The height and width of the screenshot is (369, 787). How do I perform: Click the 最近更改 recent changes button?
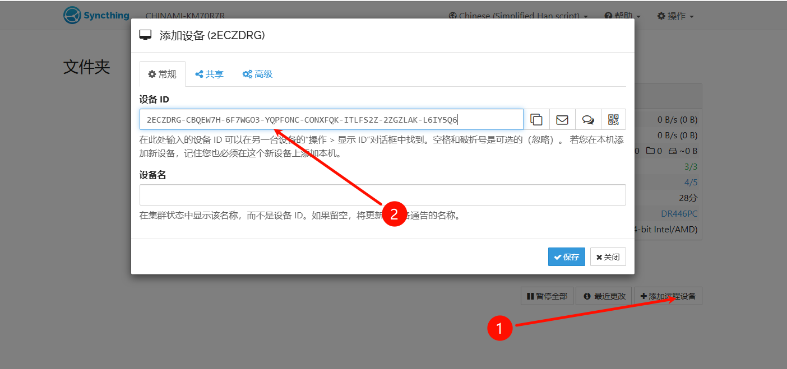pyautogui.click(x=604, y=296)
